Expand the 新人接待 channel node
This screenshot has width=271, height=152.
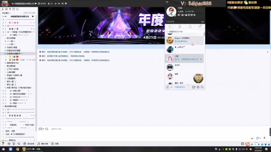coord(3,23)
